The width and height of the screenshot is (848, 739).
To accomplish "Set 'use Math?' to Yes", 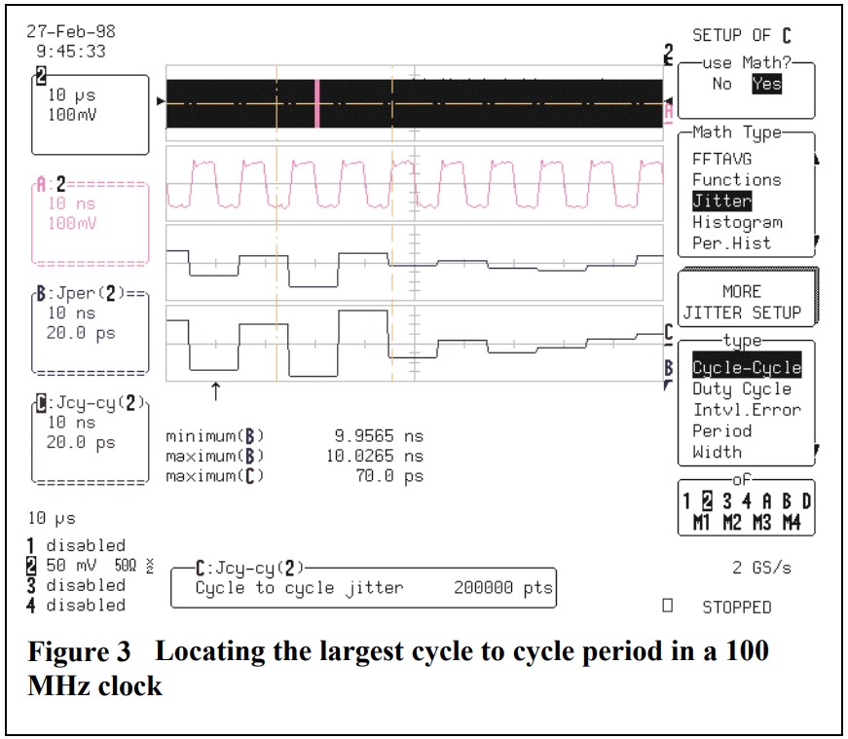I will coord(766,85).
